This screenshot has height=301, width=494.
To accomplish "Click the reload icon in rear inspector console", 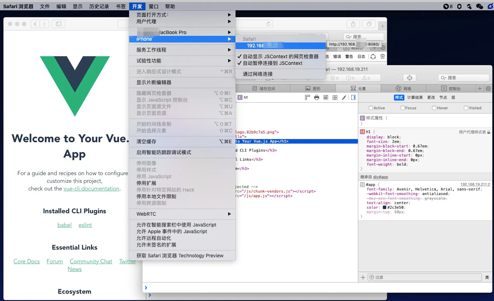I will (373, 57).
